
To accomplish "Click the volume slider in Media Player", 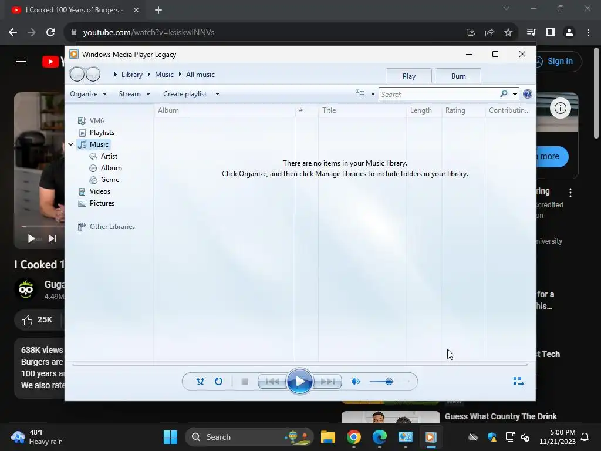I will pyautogui.click(x=389, y=382).
